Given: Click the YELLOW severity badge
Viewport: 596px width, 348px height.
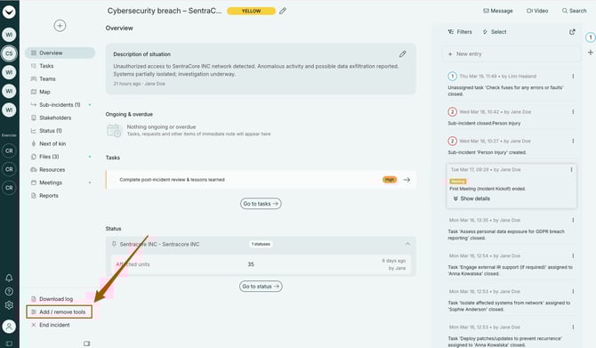Looking at the screenshot, I should 251,11.
